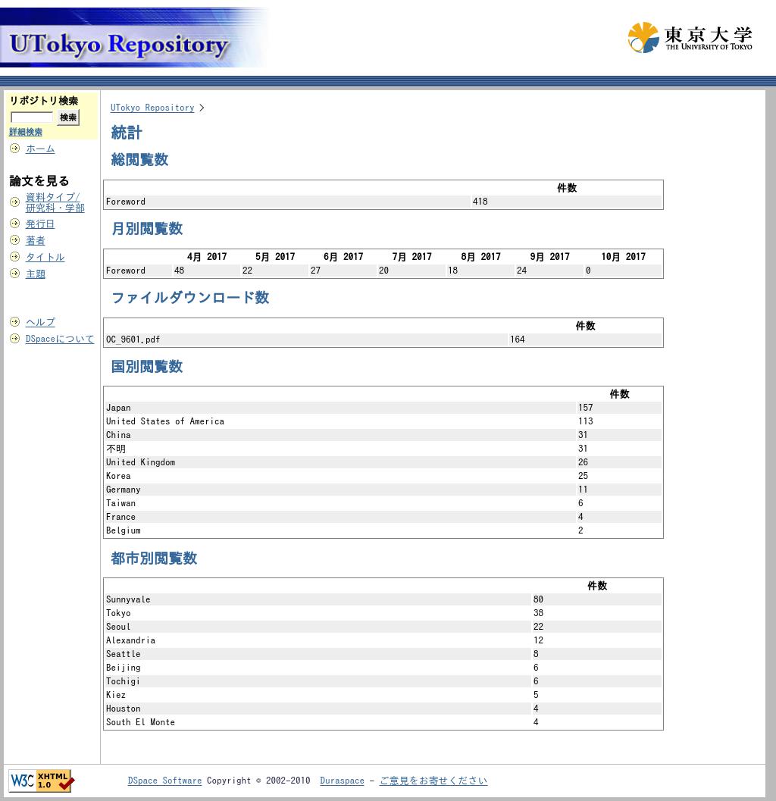776x801 pixels.
Task: Click the South El Monte city row
Action: 383,722
